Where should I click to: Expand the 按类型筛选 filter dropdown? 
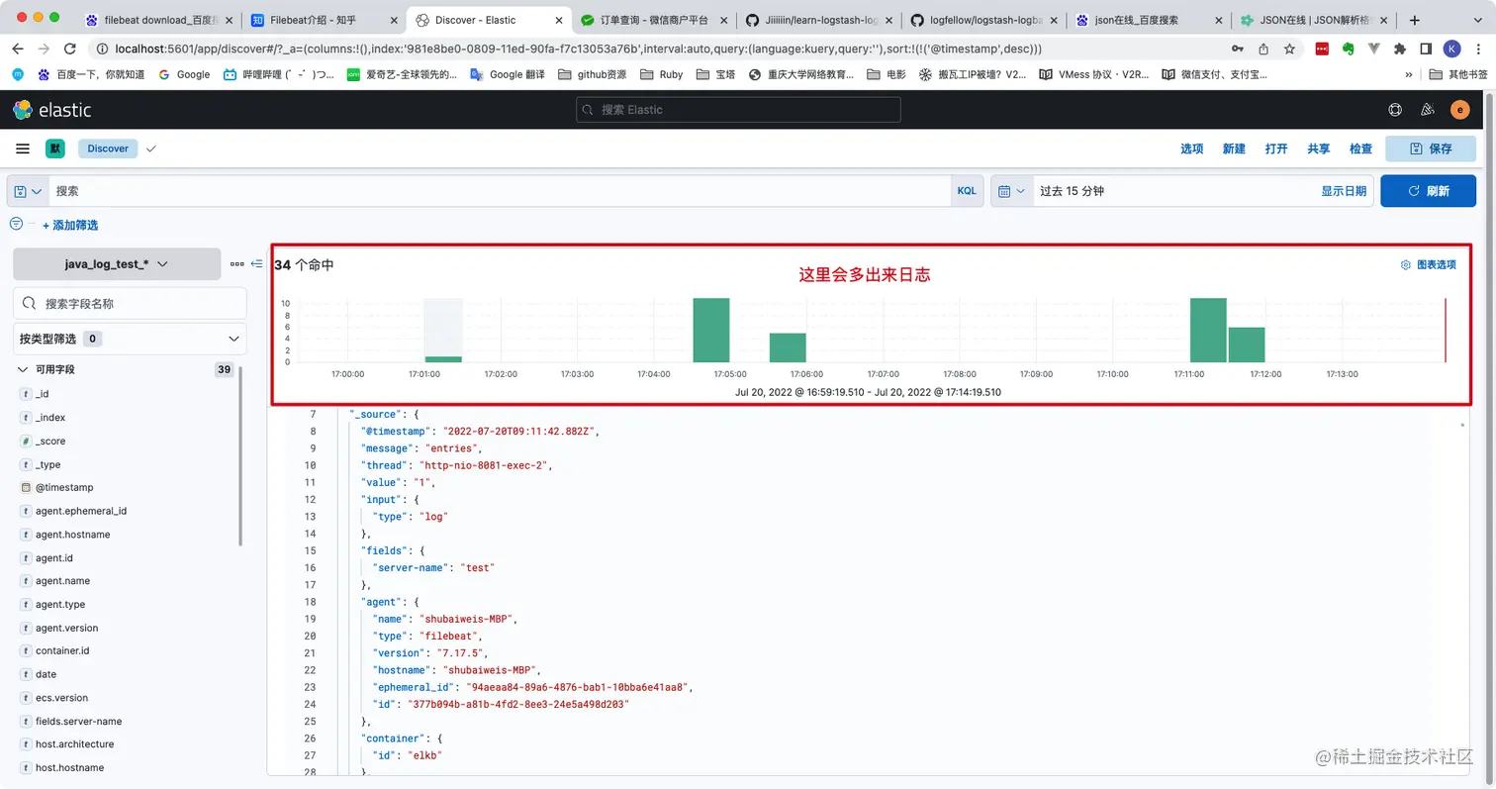click(130, 339)
